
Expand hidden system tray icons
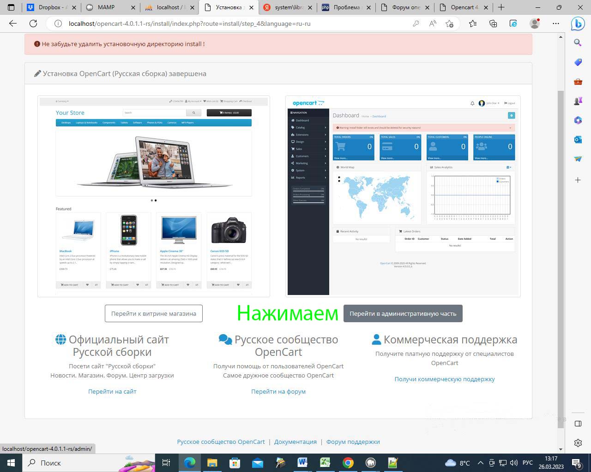pos(480,463)
